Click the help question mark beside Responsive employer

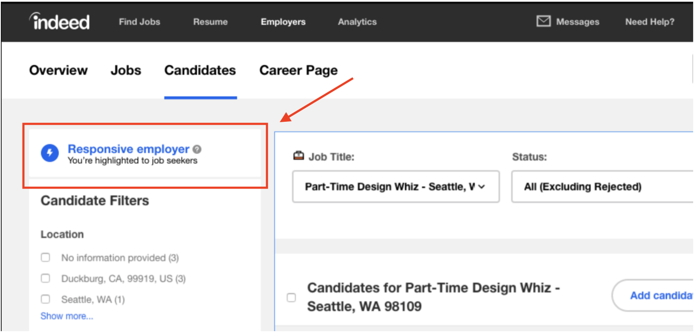pos(197,149)
